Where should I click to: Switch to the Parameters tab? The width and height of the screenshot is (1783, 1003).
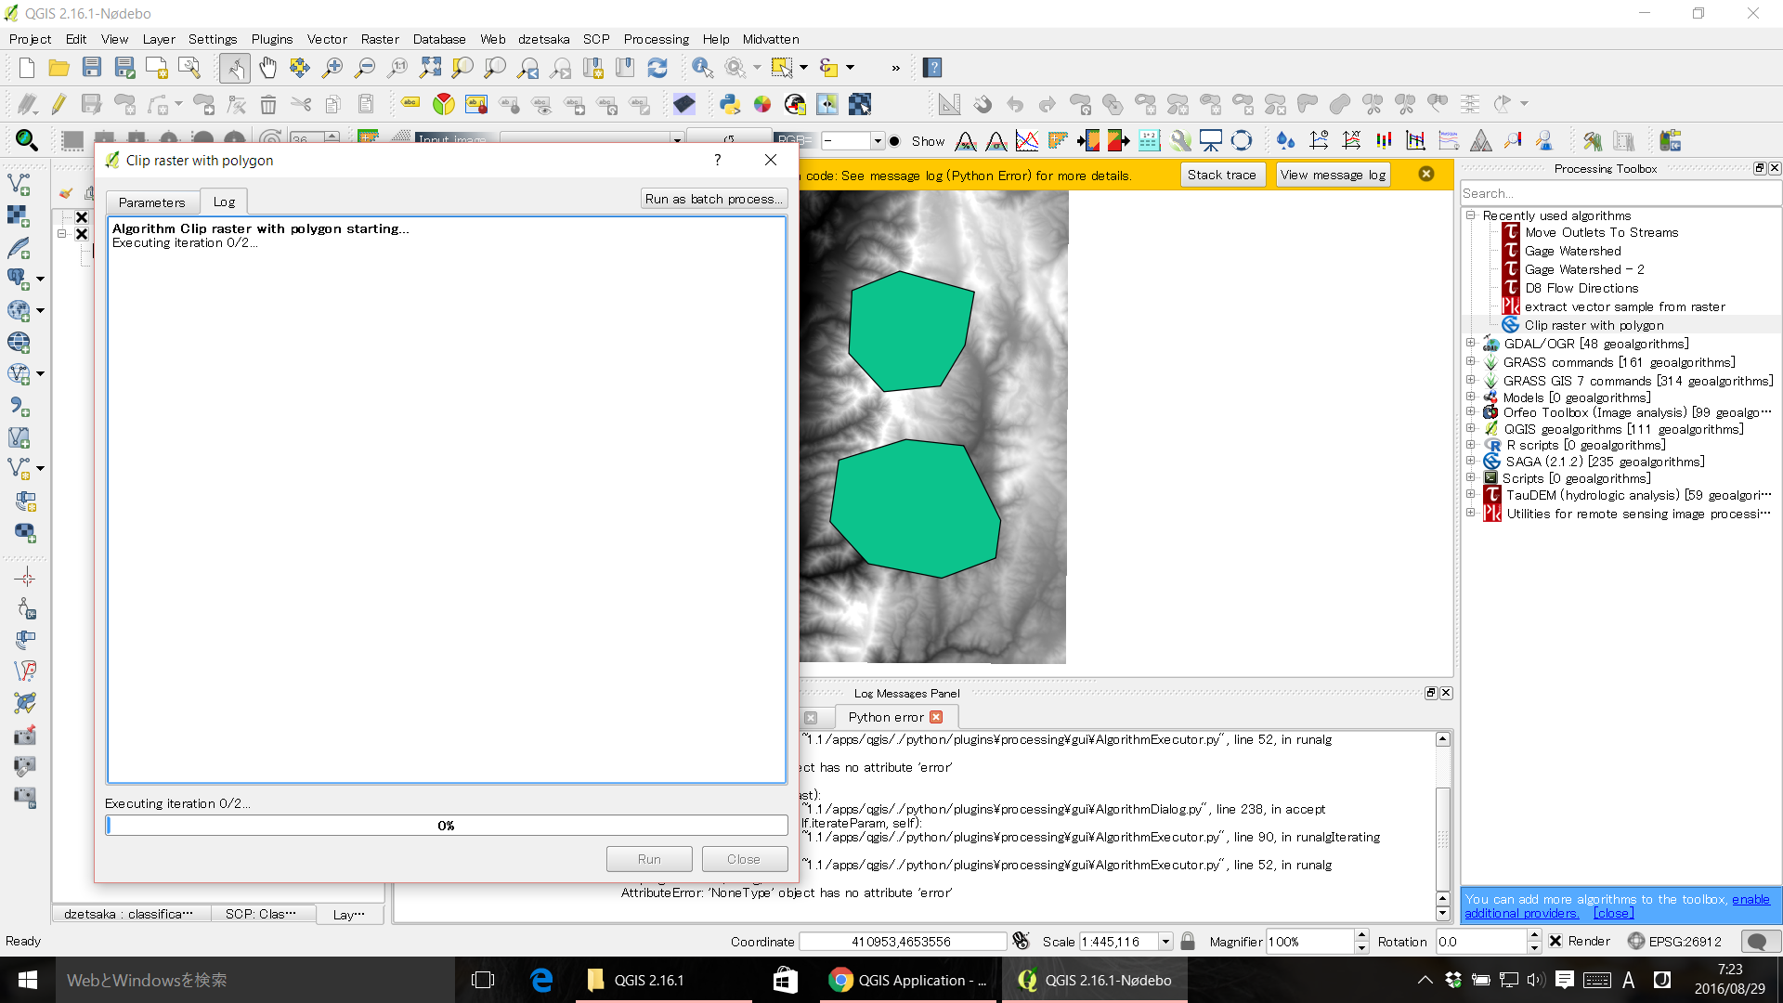coord(152,202)
